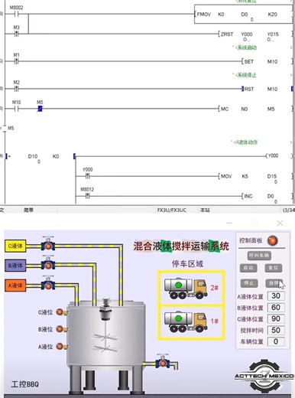
Task: Click the 1# tanker truck
Action: [186, 321]
